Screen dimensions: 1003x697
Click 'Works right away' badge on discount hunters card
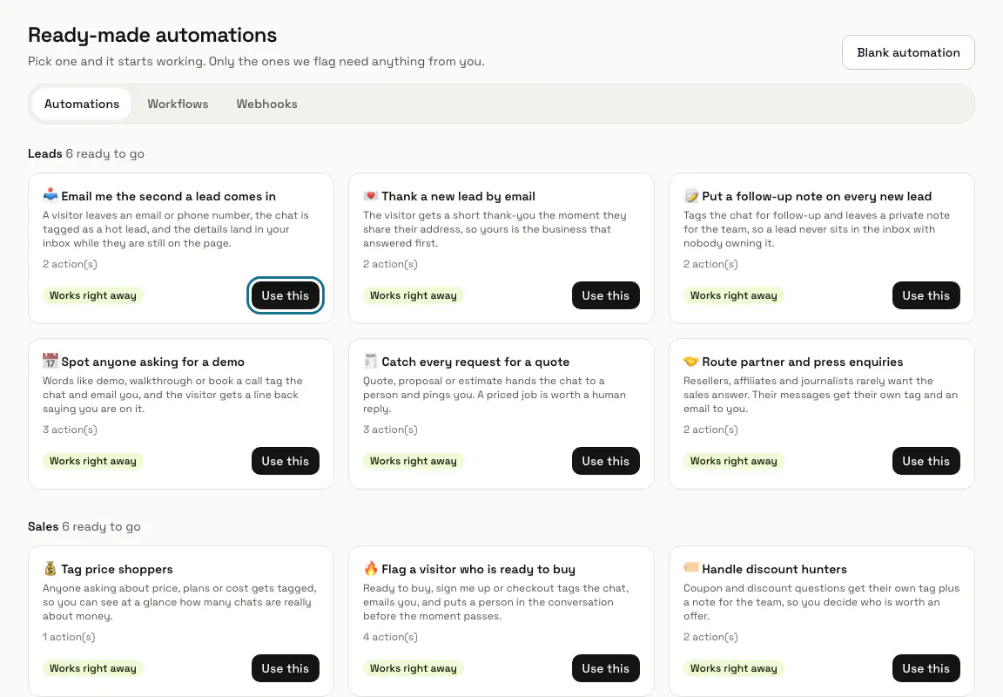pos(734,668)
